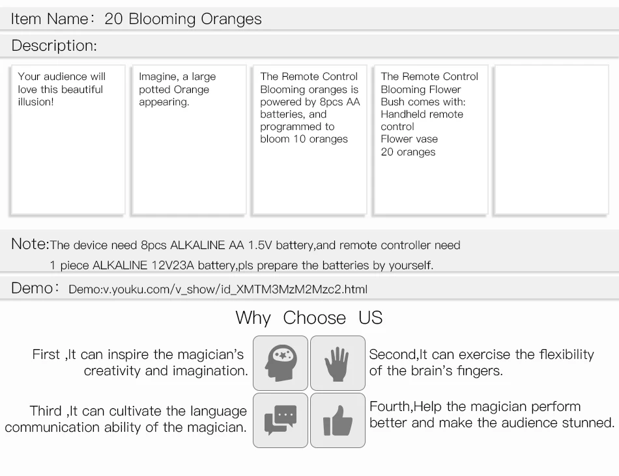619x476 pixels.
Task: Select the card about 8pcs AA batteries
Action: pos(310,140)
